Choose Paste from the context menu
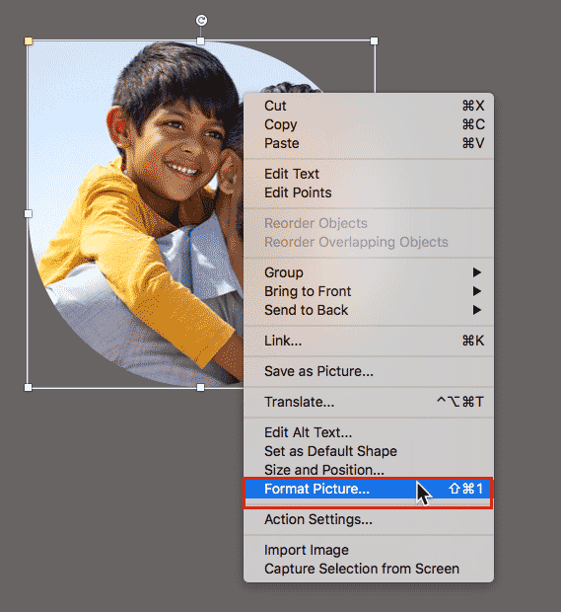Screen dimensions: 561x612 click(369, 143)
